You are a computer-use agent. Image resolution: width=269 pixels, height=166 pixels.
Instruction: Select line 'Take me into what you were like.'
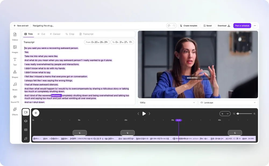point(41,56)
